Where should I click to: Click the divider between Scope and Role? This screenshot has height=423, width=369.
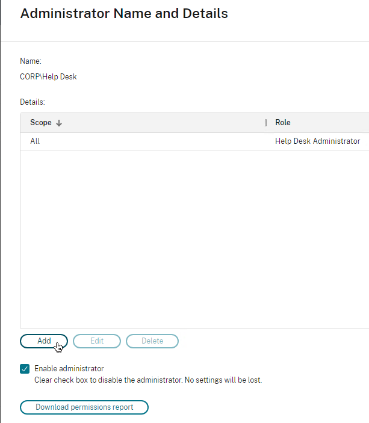tap(266, 123)
